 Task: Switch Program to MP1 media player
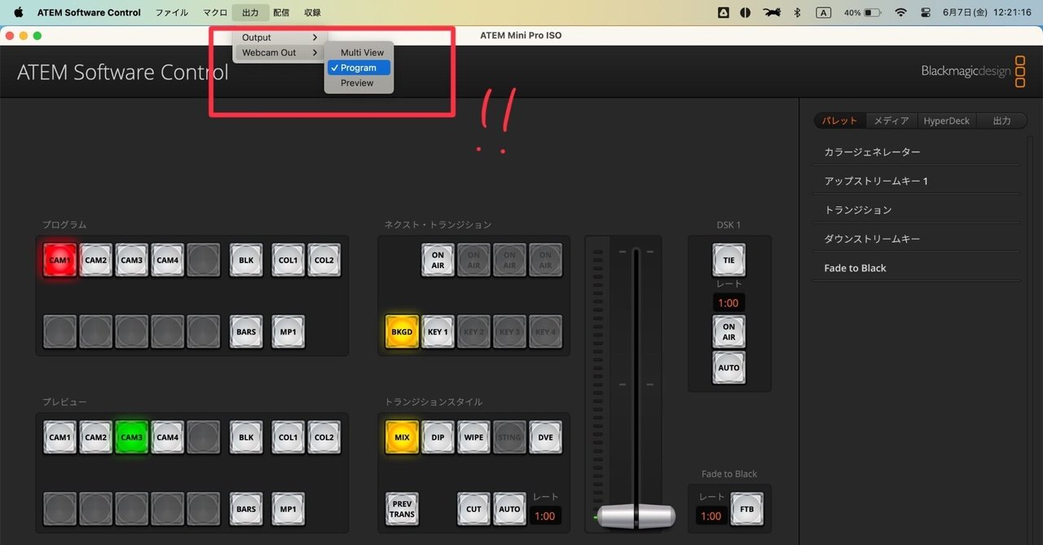coord(288,332)
